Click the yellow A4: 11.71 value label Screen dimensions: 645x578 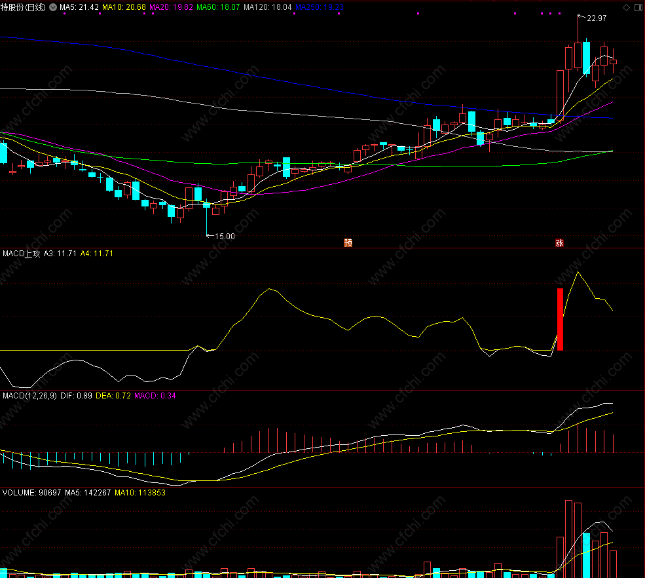coord(97,254)
